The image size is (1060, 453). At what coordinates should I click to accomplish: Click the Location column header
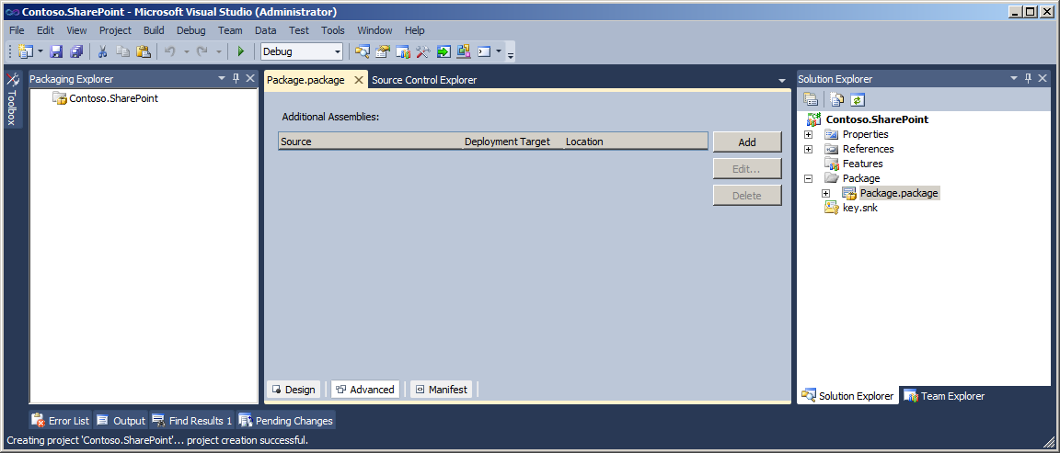(636, 142)
